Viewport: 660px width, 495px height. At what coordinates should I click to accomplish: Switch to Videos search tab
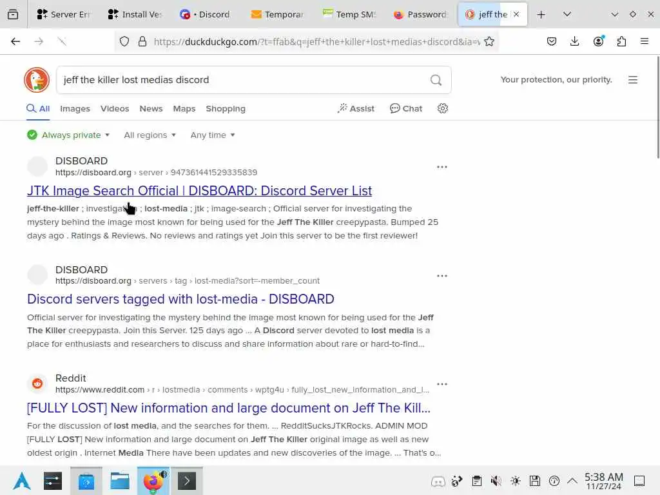pyautogui.click(x=115, y=108)
